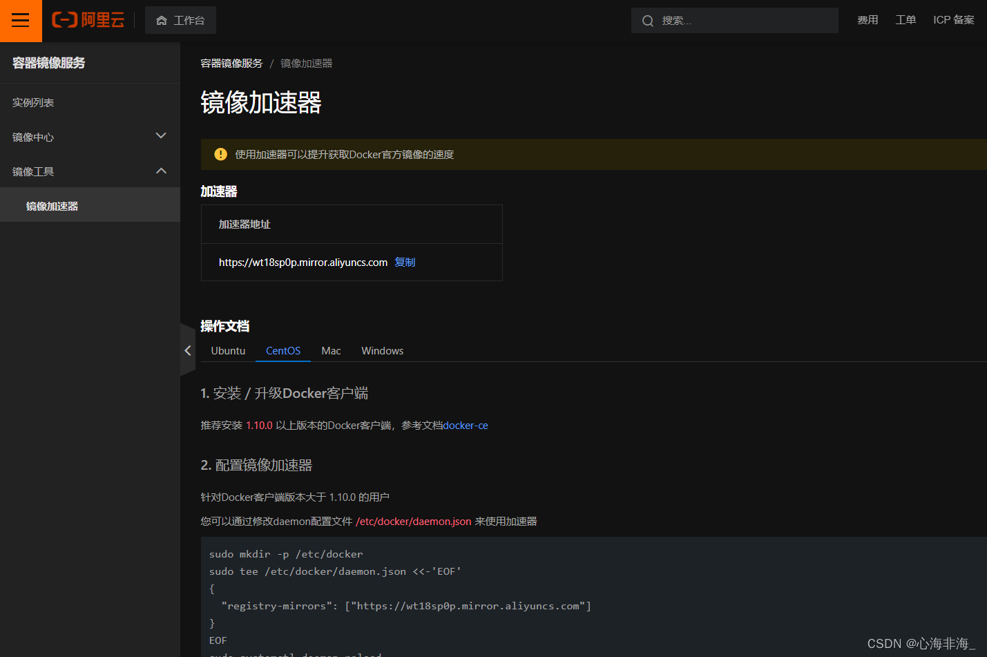Expand the 镜像中心 menu chevron
987x657 pixels.
click(x=161, y=136)
